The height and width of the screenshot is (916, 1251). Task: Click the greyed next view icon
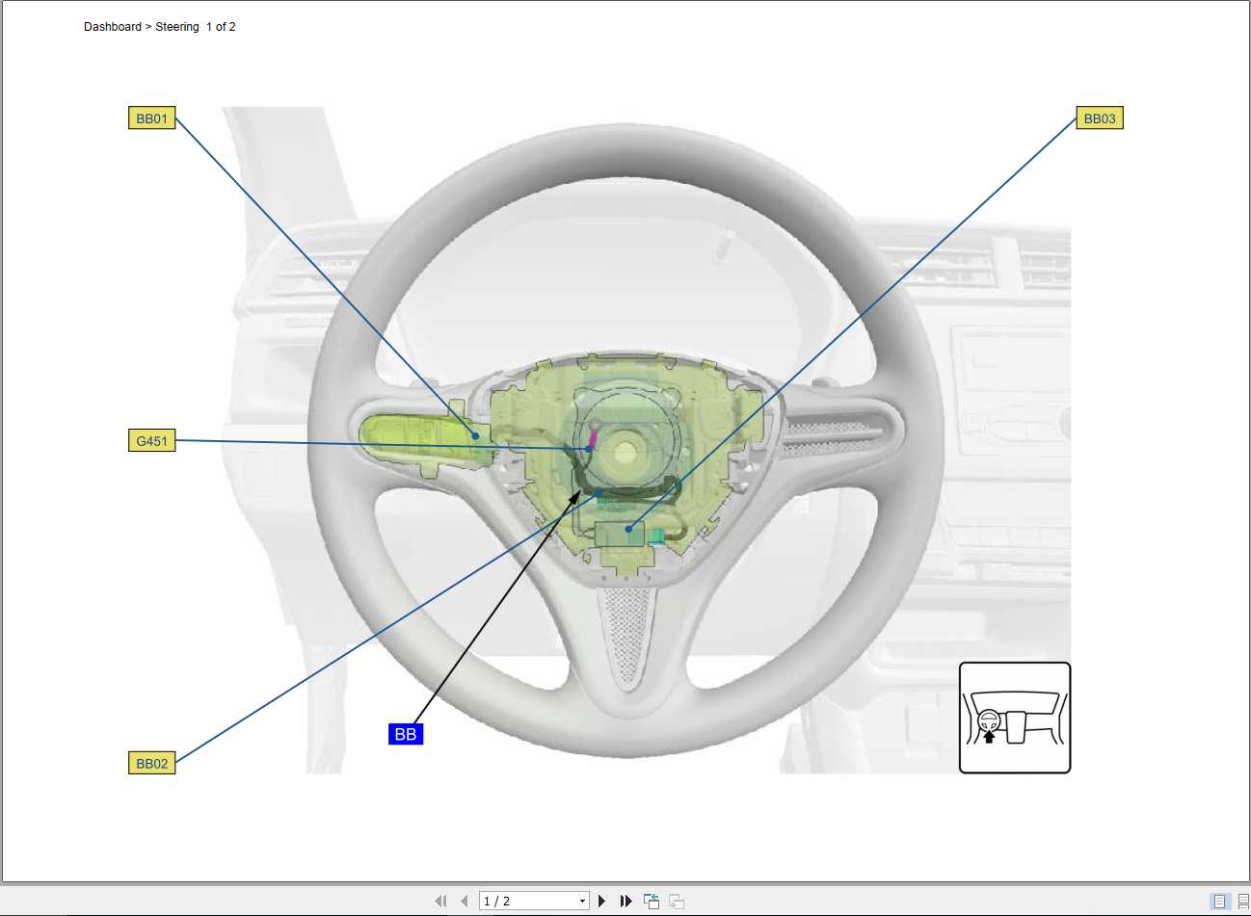coord(677,901)
